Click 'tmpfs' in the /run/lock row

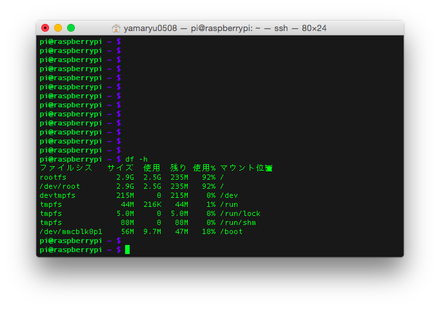pyautogui.click(x=51, y=214)
